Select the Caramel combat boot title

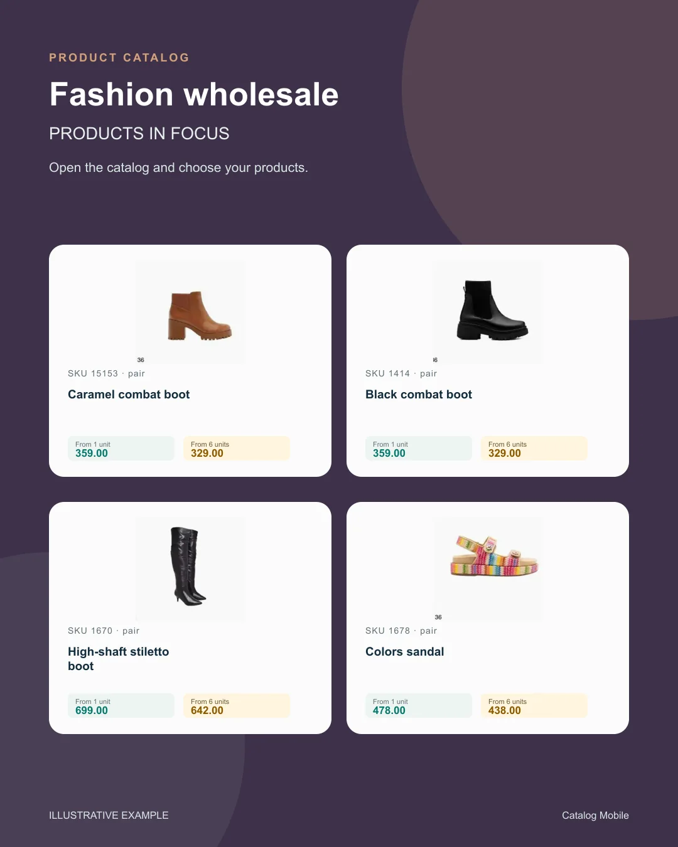129,395
